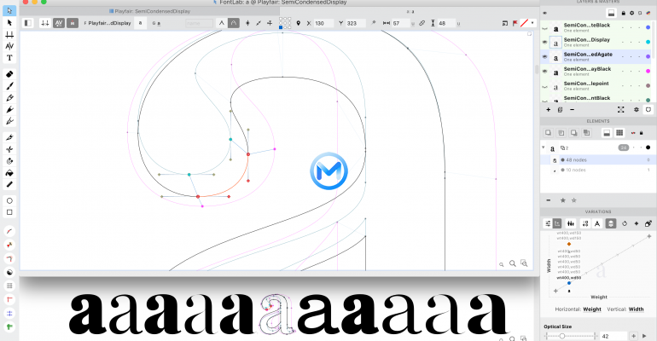Open the color flag dropdown arrow
The width and height of the screenshot is (657, 341).
(532, 23)
